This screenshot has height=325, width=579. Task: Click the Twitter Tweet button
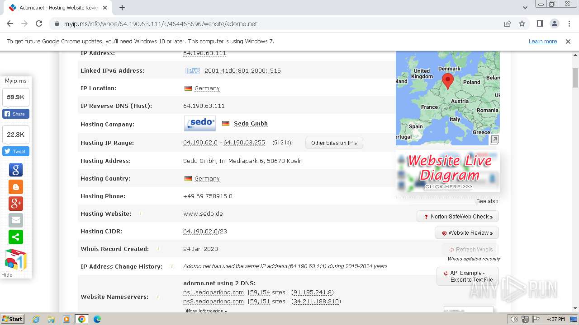tap(16, 151)
